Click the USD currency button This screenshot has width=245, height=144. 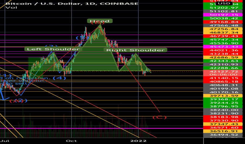point(224,3)
